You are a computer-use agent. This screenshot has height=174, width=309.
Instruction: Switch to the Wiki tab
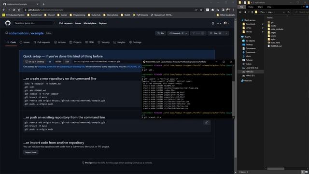coord(90,42)
